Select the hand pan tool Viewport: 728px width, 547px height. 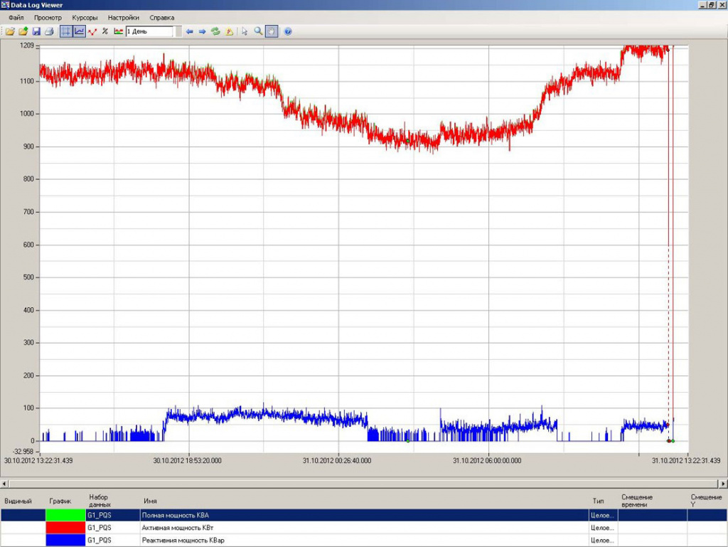(x=272, y=31)
